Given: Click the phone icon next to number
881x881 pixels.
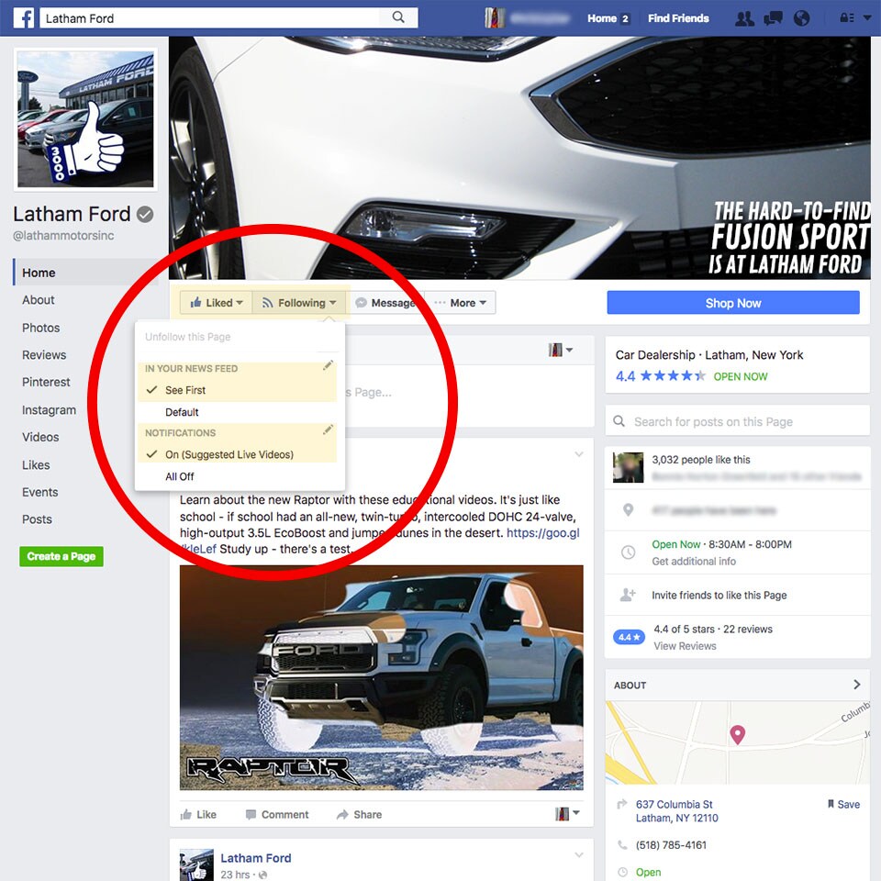Looking at the screenshot, I should click(622, 845).
